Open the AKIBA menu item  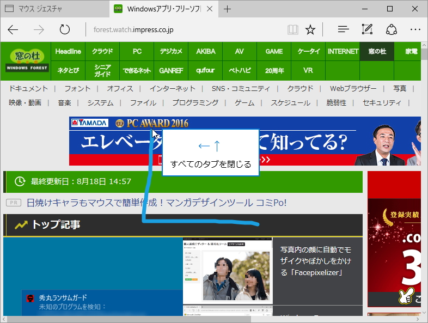click(205, 51)
